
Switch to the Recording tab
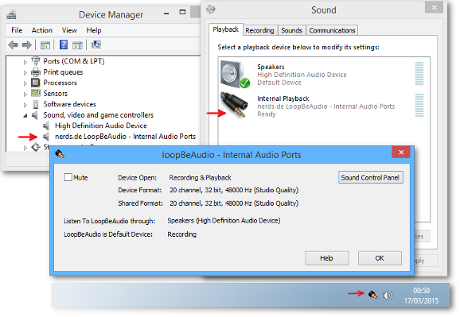point(259,30)
